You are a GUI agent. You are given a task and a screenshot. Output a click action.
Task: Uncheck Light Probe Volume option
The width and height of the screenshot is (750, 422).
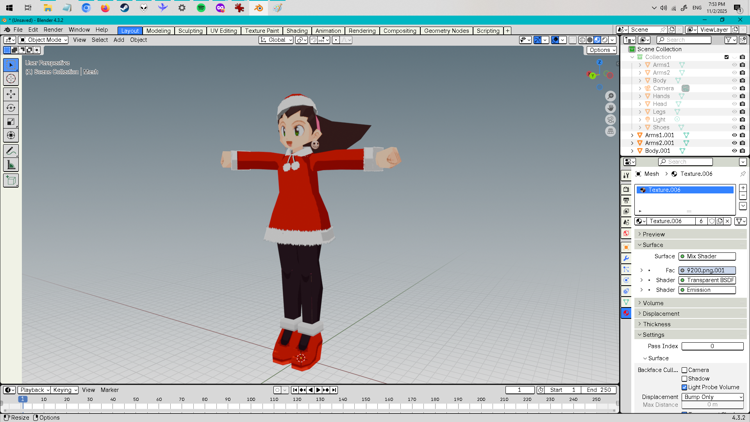click(x=684, y=387)
